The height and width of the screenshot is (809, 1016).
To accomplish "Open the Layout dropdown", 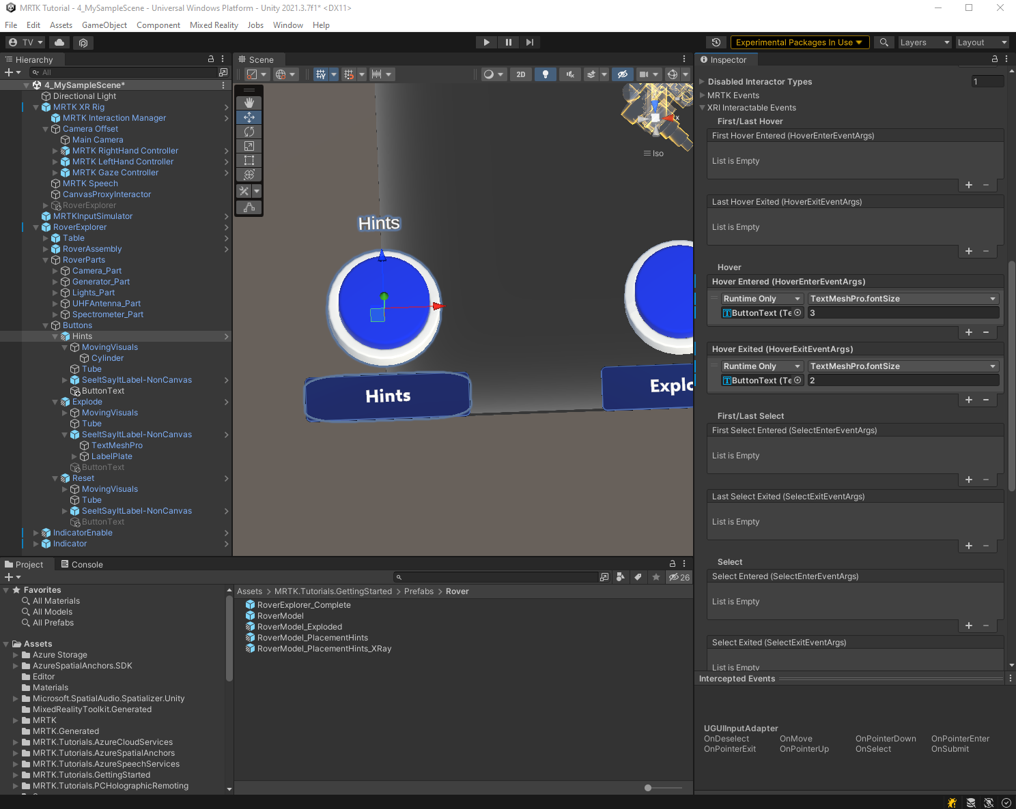I will click(982, 42).
